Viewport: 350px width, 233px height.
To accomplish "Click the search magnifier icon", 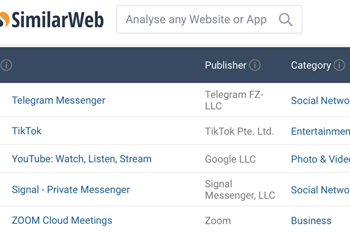I will click(285, 20).
